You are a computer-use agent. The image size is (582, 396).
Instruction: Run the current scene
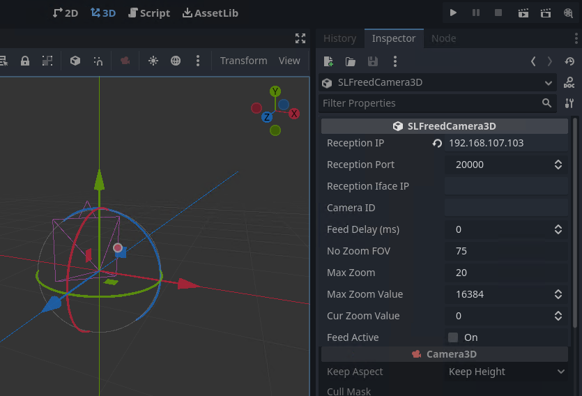[523, 13]
